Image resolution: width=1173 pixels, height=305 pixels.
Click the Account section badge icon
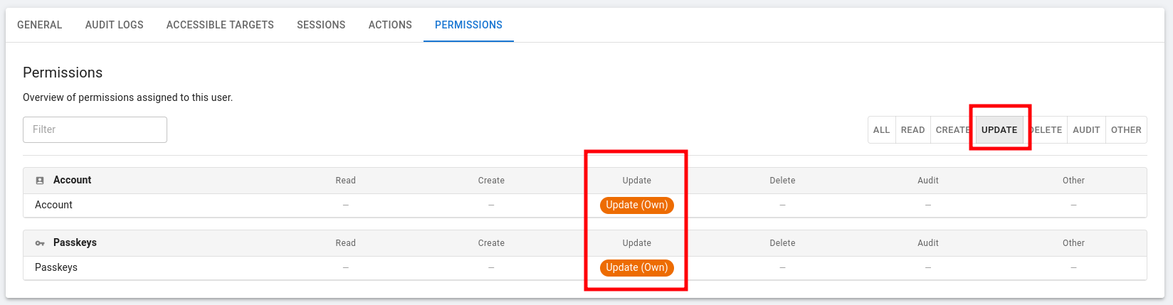[x=40, y=181]
